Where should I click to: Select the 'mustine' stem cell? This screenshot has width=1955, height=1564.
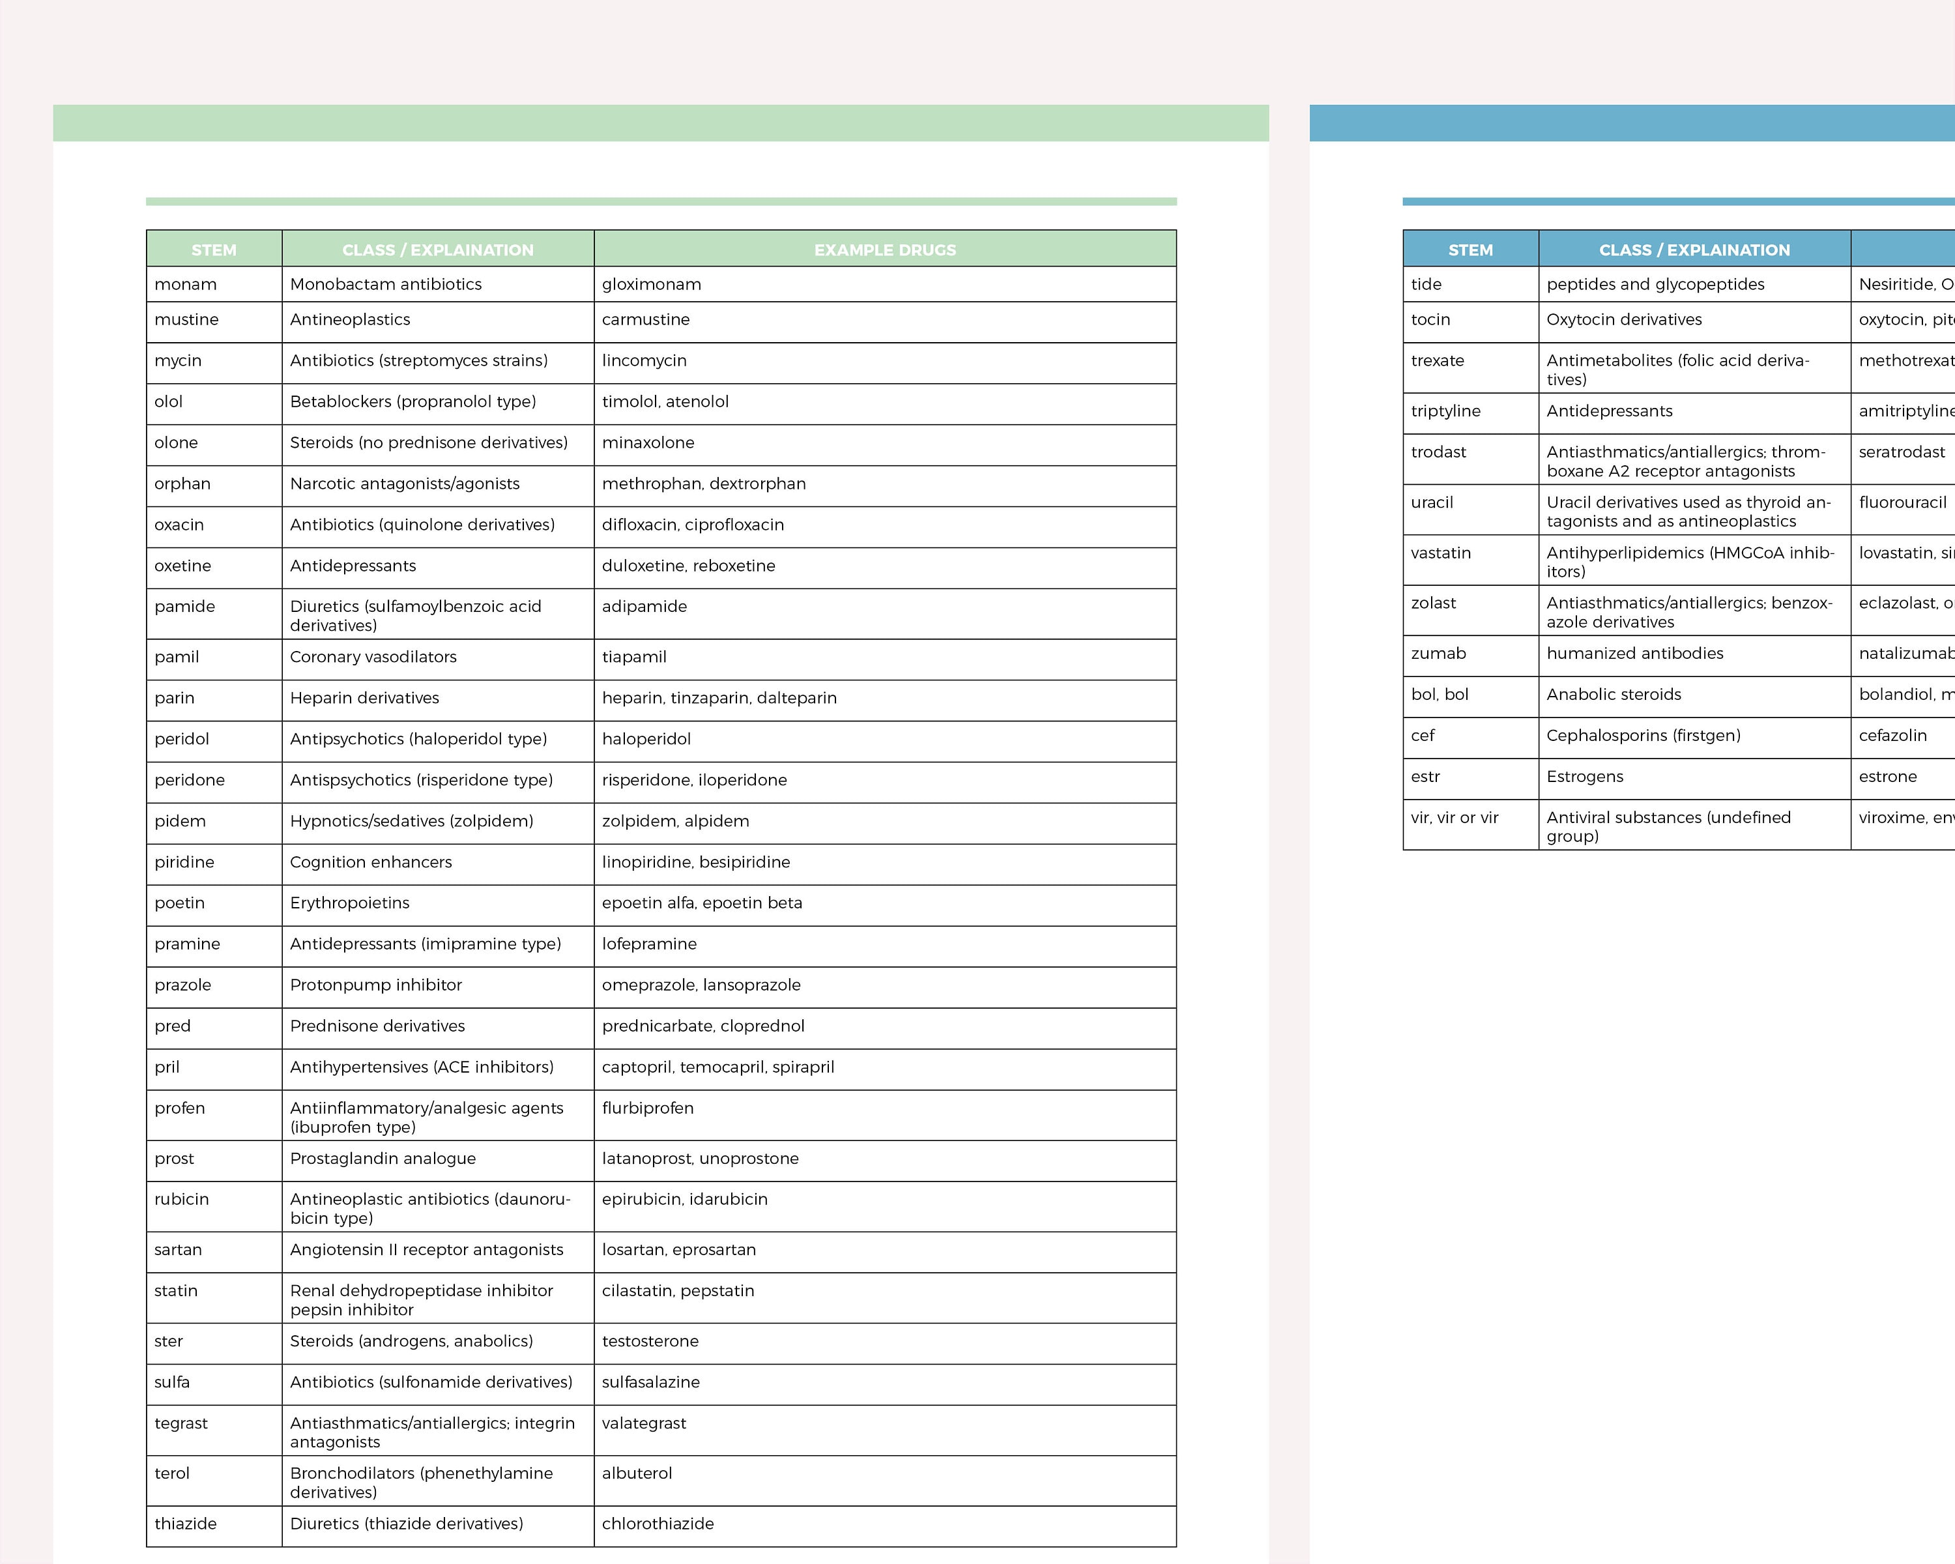point(214,322)
